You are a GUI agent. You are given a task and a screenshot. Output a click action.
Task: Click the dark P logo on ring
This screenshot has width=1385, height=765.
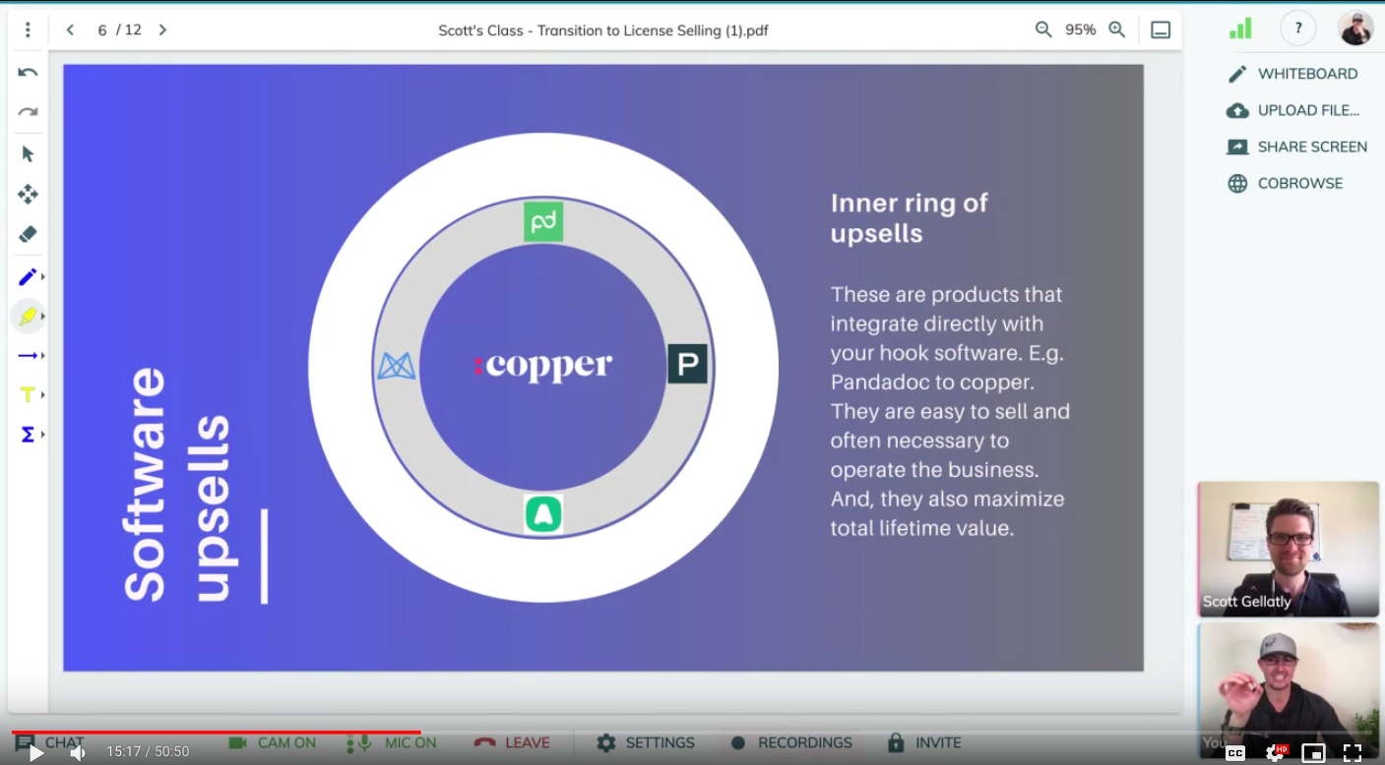coord(687,364)
